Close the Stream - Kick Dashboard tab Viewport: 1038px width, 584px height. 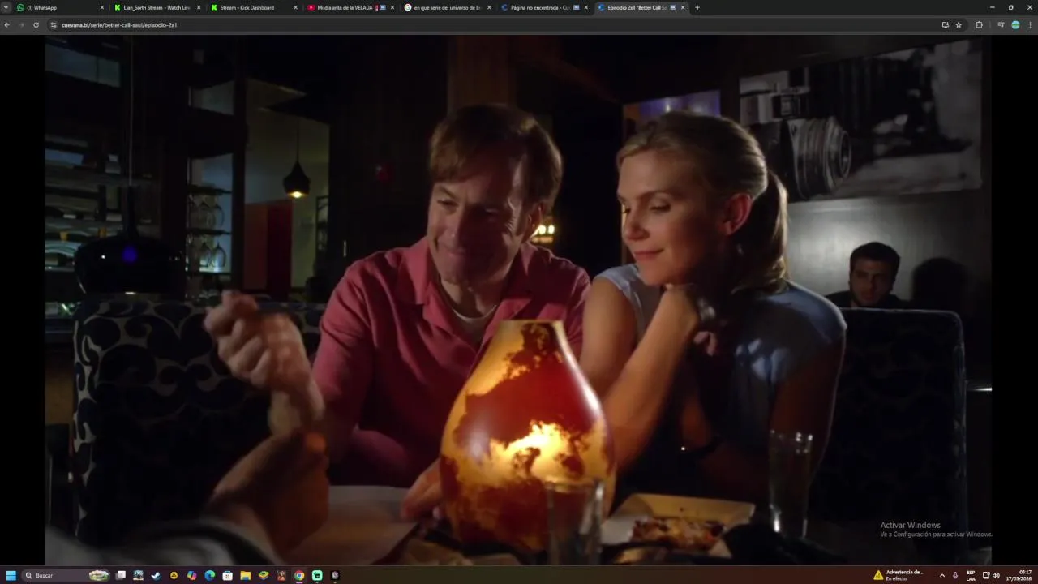coord(295,7)
